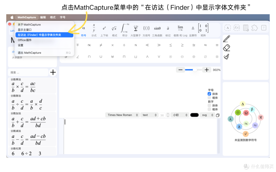276x172 pixels.
Task: Open the document list icon
Action: 246,28
